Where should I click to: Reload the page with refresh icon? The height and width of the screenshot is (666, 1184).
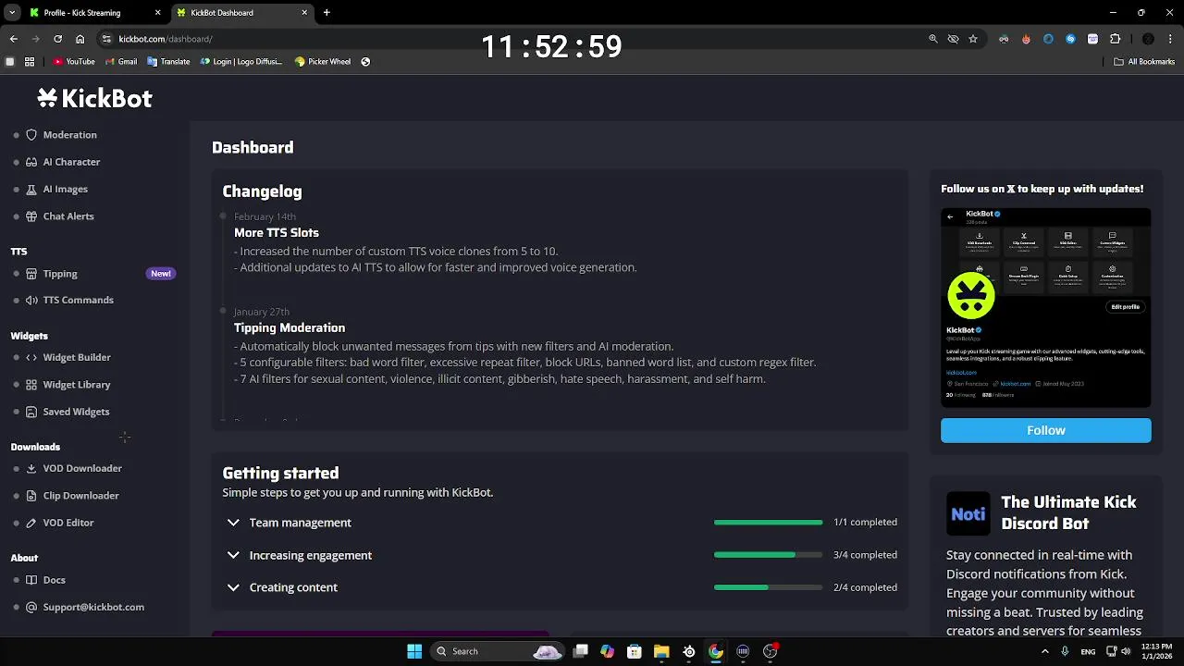click(57, 39)
